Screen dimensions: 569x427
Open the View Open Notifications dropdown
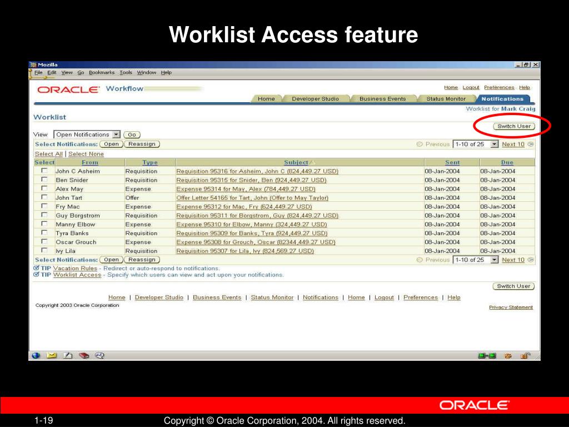pos(87,135)
